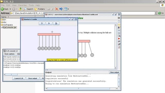Click the Explorer address path field
The width and height of the screenshot is (165, 93).
[82, 13]
